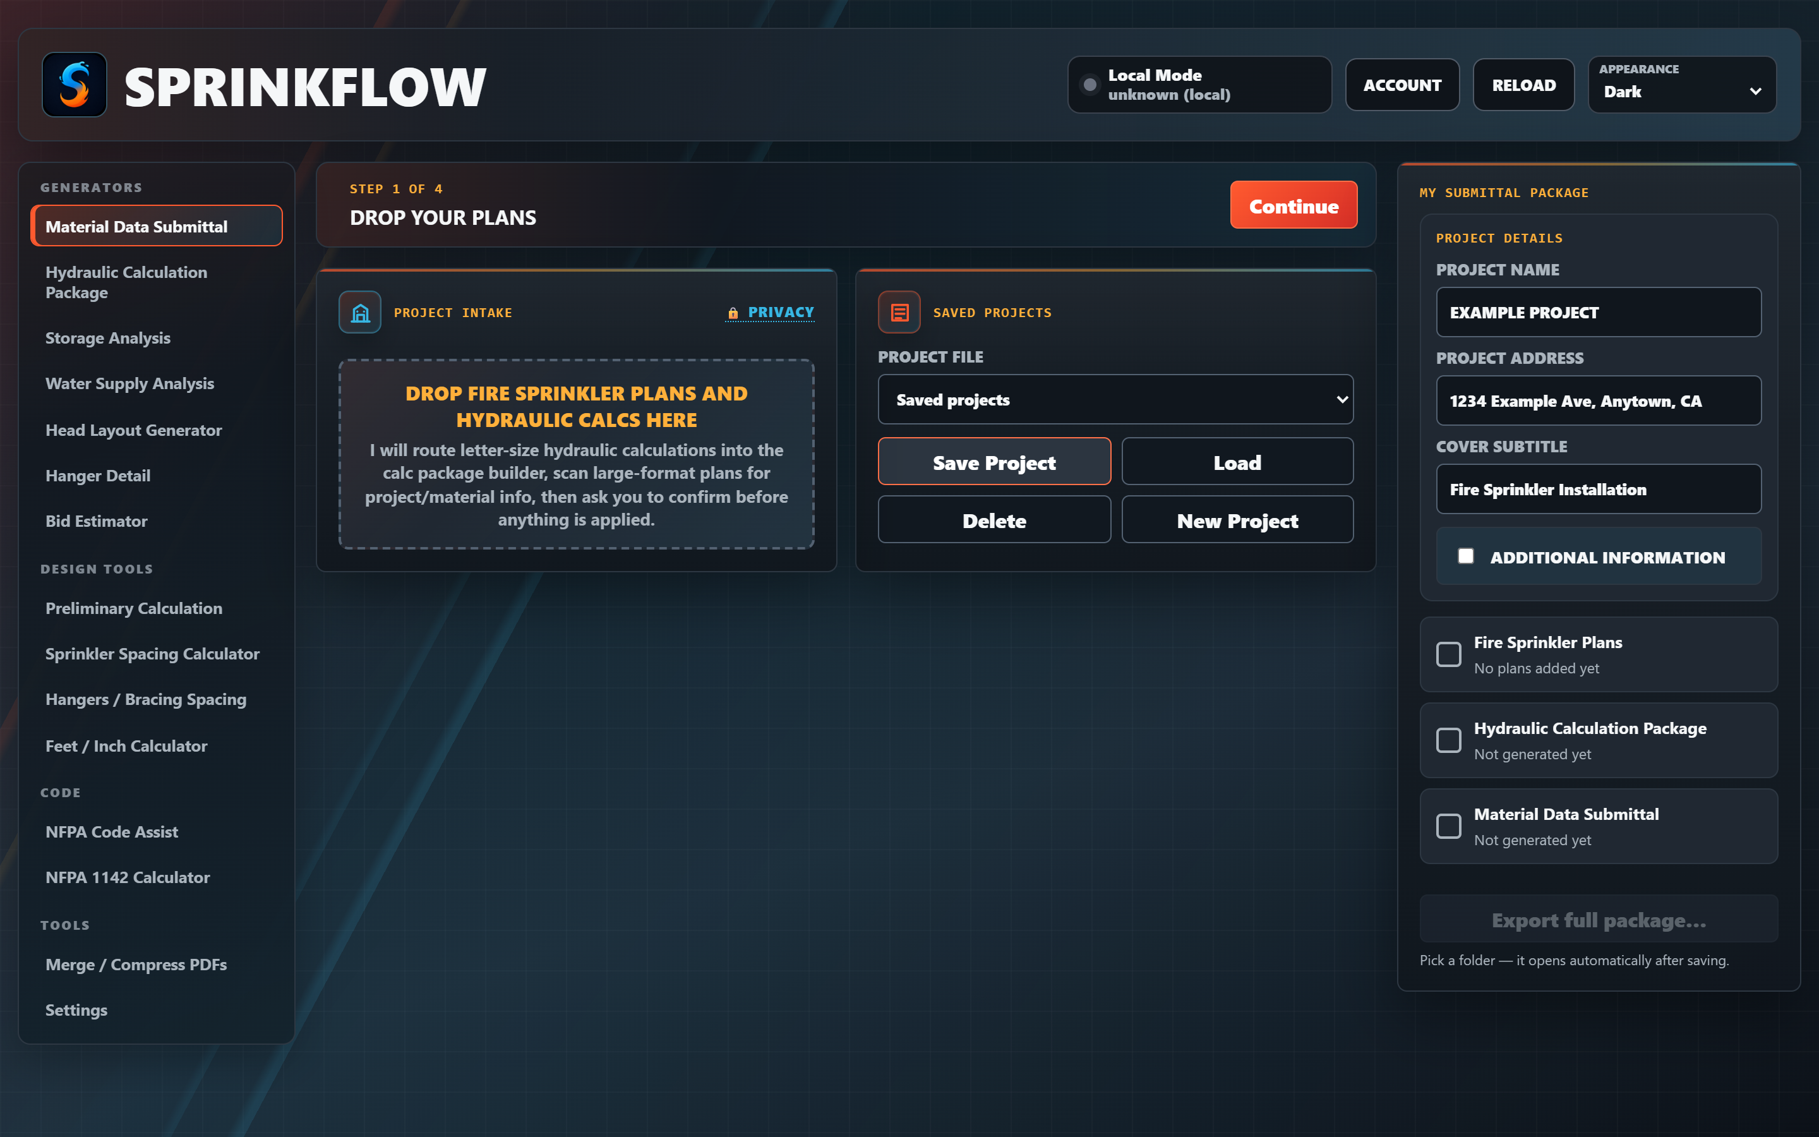Go to Storage Analysis
This screenshot has width=1819, height=1137.
(x=157, y=339)
